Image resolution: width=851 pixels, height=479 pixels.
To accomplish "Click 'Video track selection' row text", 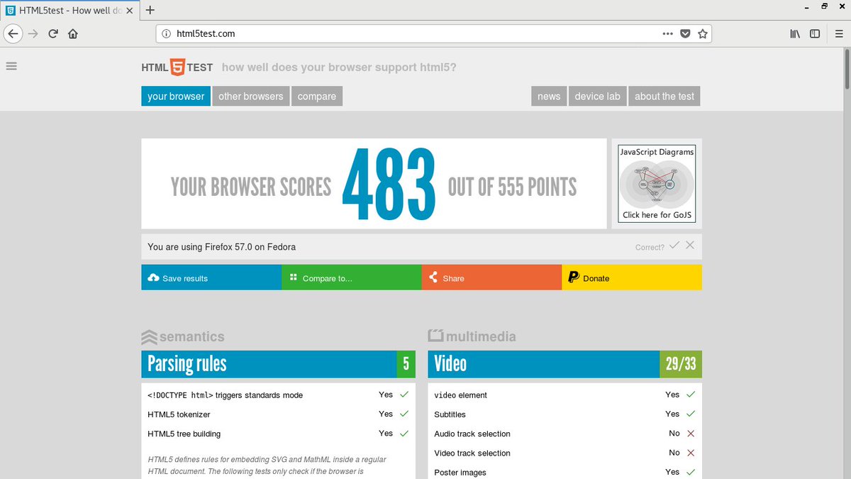I will tap(472, 453).
